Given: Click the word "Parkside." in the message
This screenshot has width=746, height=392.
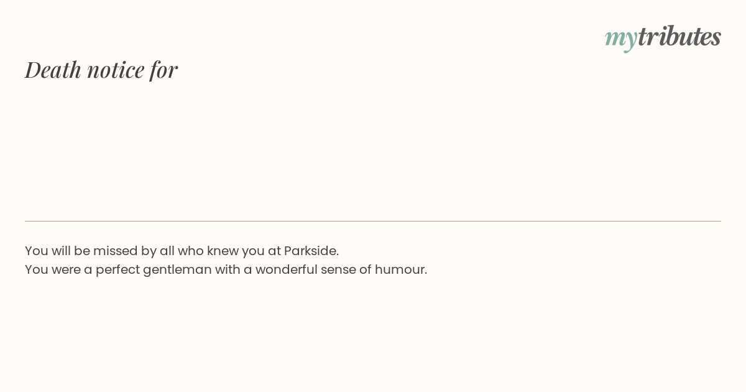Looking at the screenshot, I should click(x=311, y=251).
